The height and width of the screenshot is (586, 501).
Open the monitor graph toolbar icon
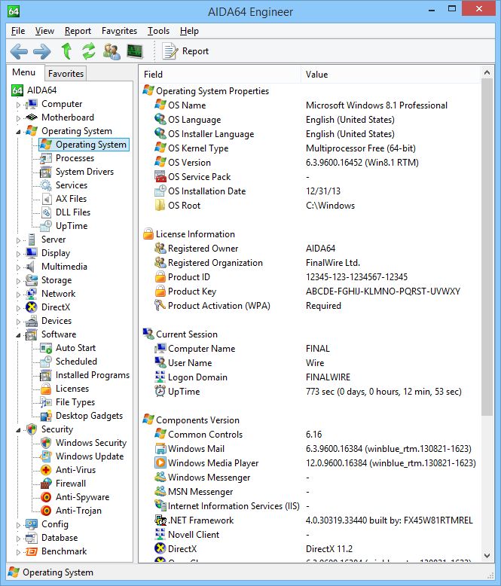pos(135,51)
